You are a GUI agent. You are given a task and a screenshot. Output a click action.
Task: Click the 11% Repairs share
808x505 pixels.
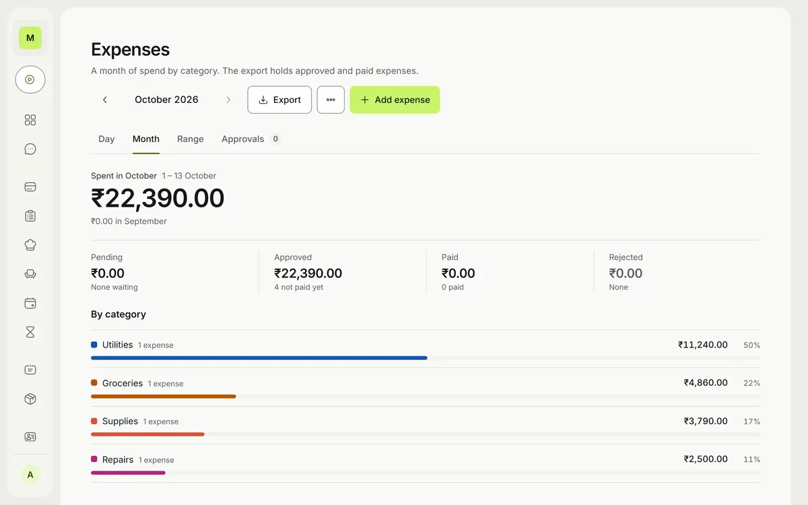tap(751, 460)
